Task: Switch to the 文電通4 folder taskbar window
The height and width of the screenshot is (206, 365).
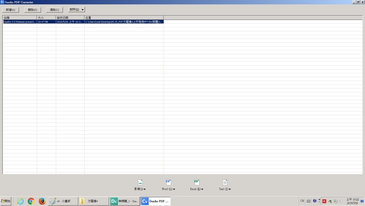Action: (x=94, y=201)
